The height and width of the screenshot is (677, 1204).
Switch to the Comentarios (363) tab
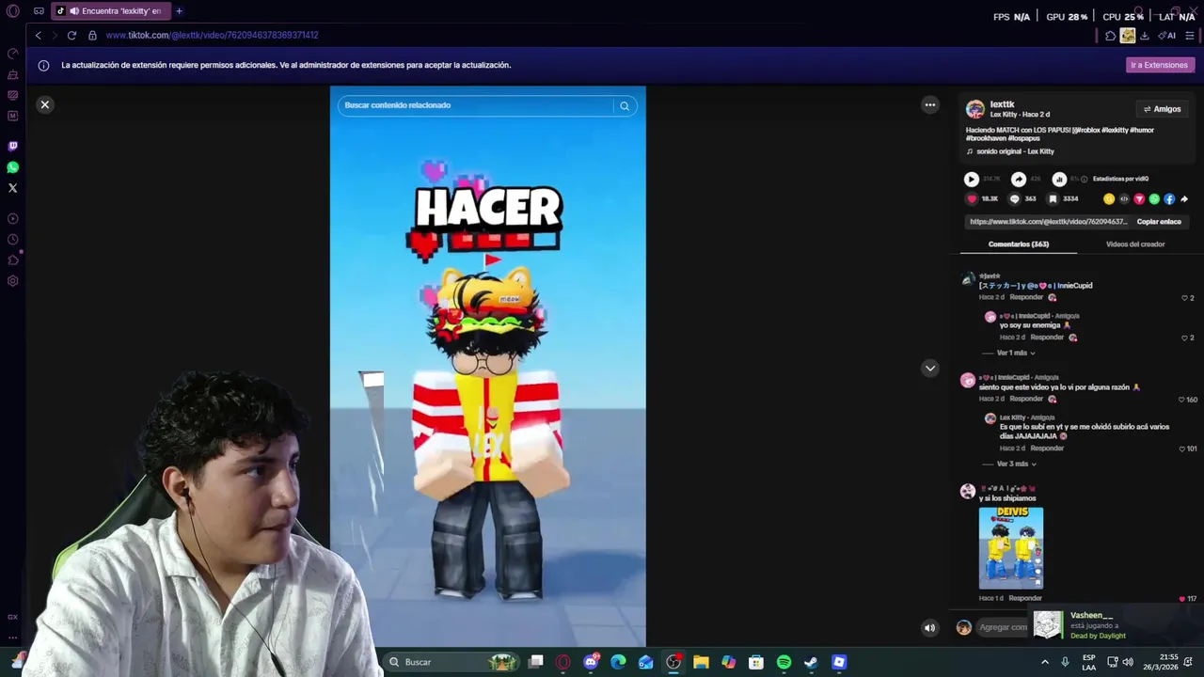click(x=1019, y=244)
